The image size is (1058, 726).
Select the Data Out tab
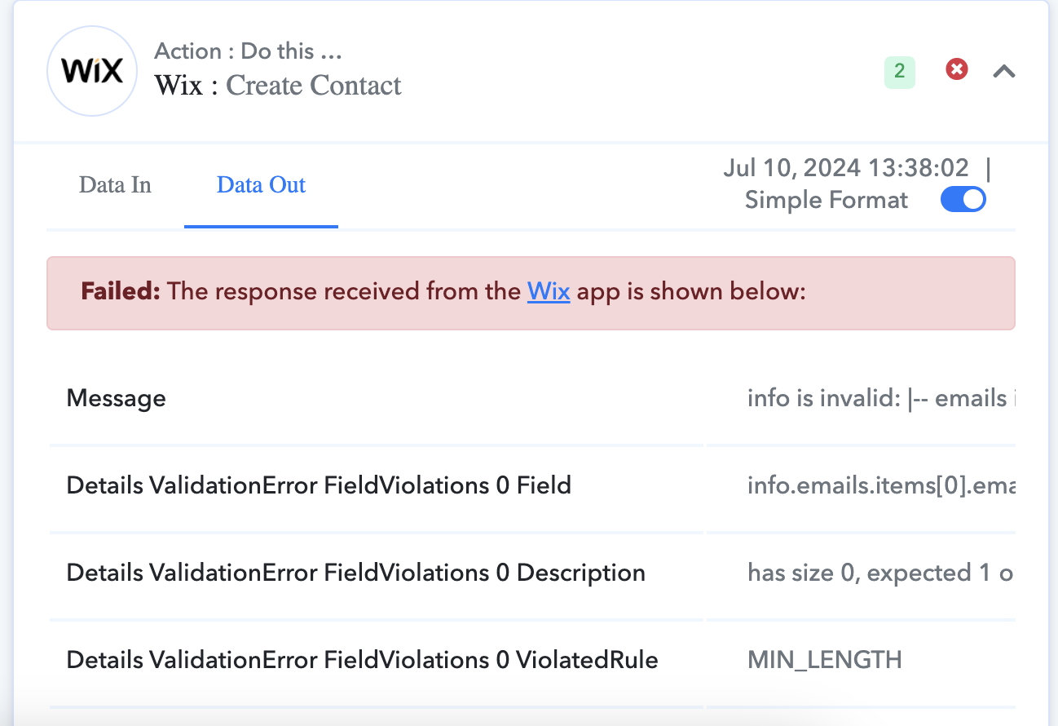[x=261, y=185]
